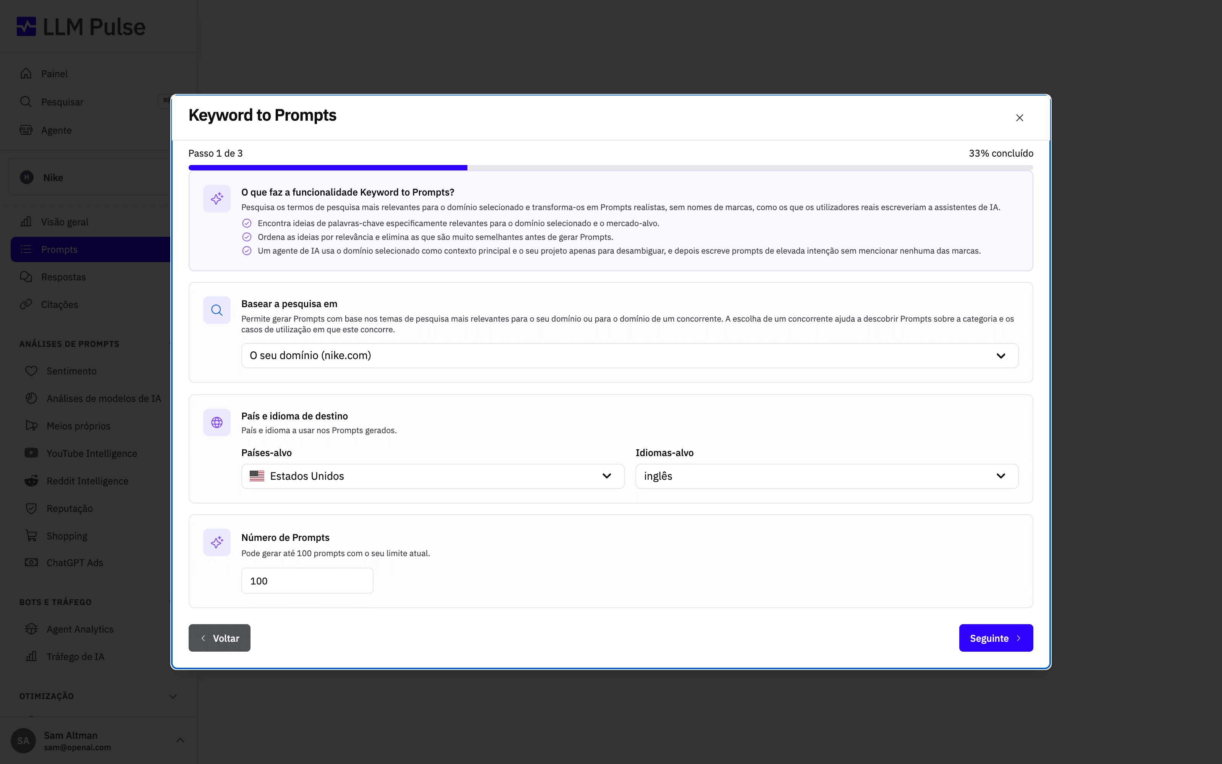Viewport: 1222px width, 764px height.
Task: Click the ChatGPT Ads icon
Action: 31,562
